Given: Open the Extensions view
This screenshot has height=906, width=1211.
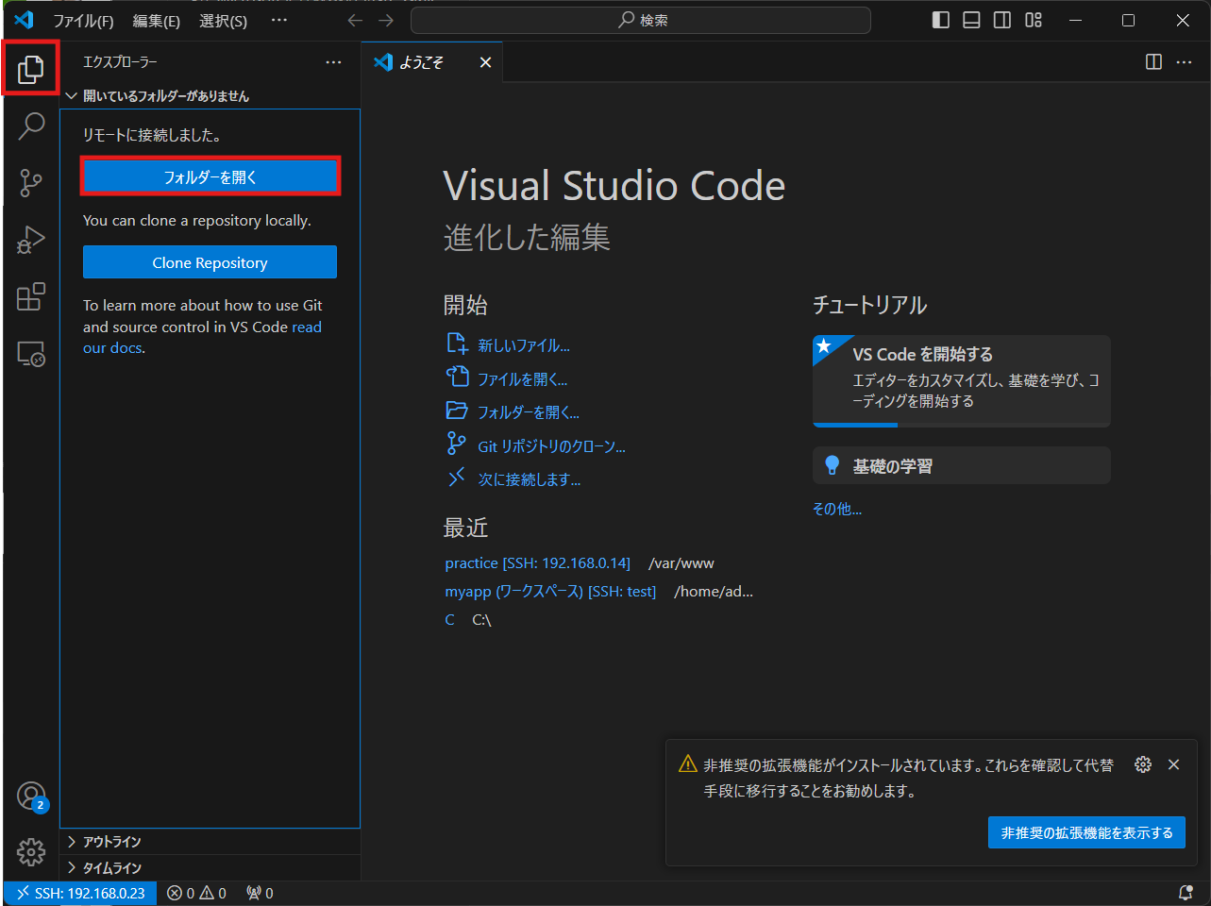Looking at the screenshot, I should tap(31, 295).
